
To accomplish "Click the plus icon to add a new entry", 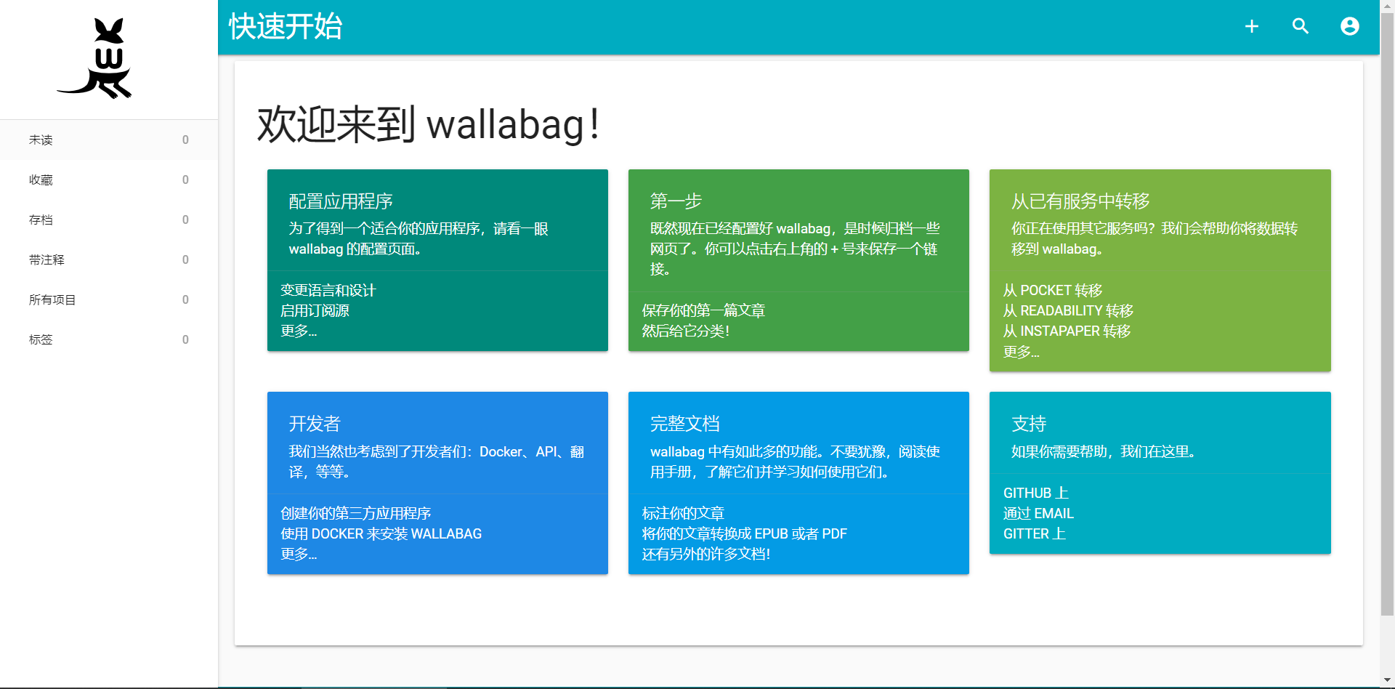I will 1251,27.
